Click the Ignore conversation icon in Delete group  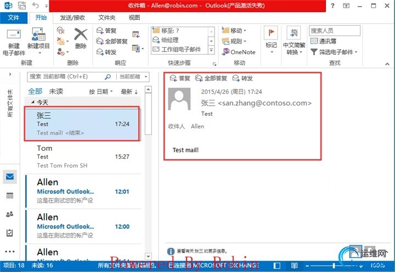point(61,31)
